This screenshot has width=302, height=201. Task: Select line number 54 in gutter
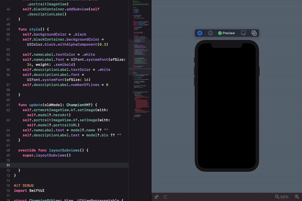pyautogui.click(x=8, y=60)
